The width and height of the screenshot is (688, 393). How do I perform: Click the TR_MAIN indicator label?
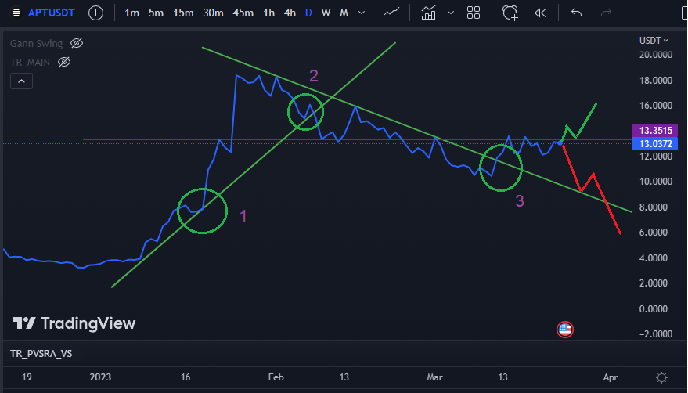pyautogui.click(x=30, y=62)
